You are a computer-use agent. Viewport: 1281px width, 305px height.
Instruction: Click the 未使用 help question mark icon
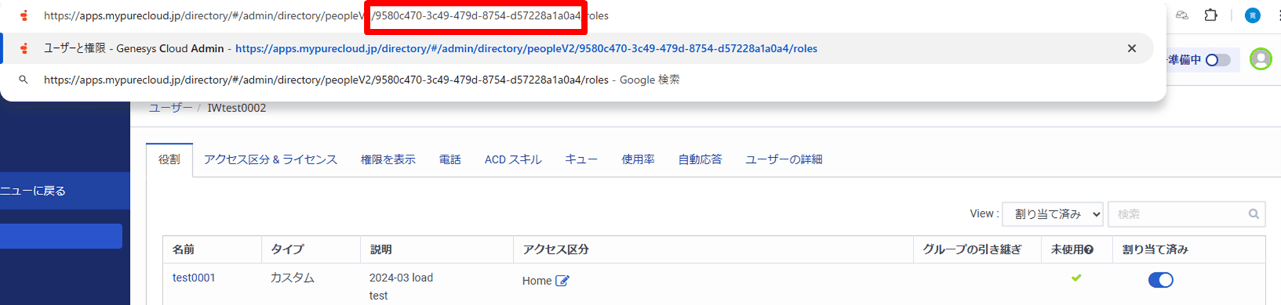(1088, 249)
